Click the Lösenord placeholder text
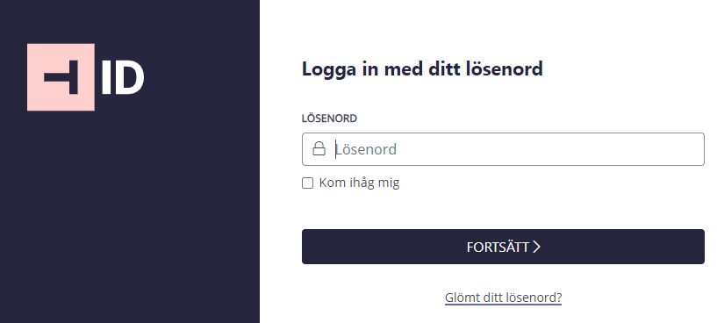Image resolution: width=717 pixels, height=323 pixels. pyautogui.click(x=366, y=149)
